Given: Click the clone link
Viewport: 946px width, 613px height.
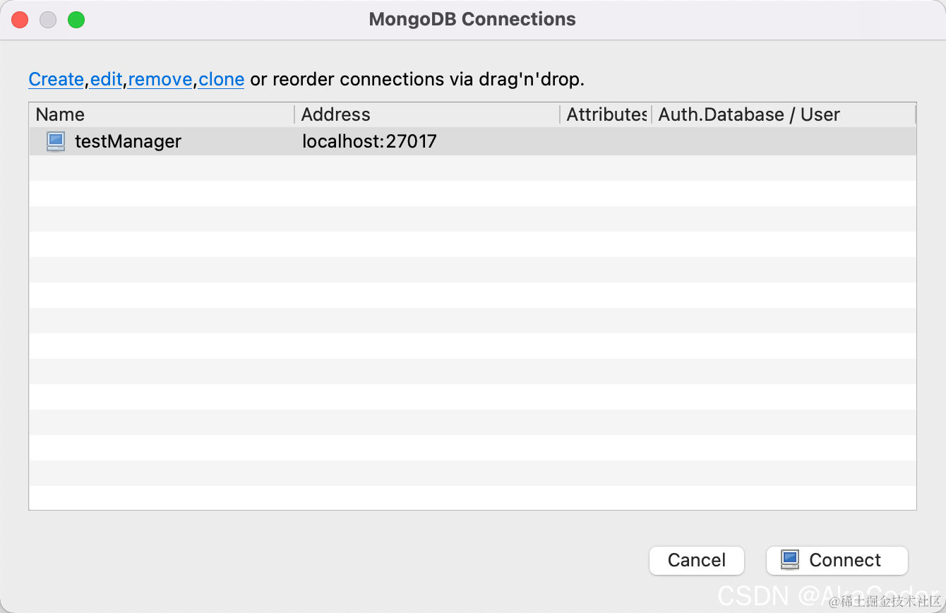Looking at the screenshot, I should 222,80.
